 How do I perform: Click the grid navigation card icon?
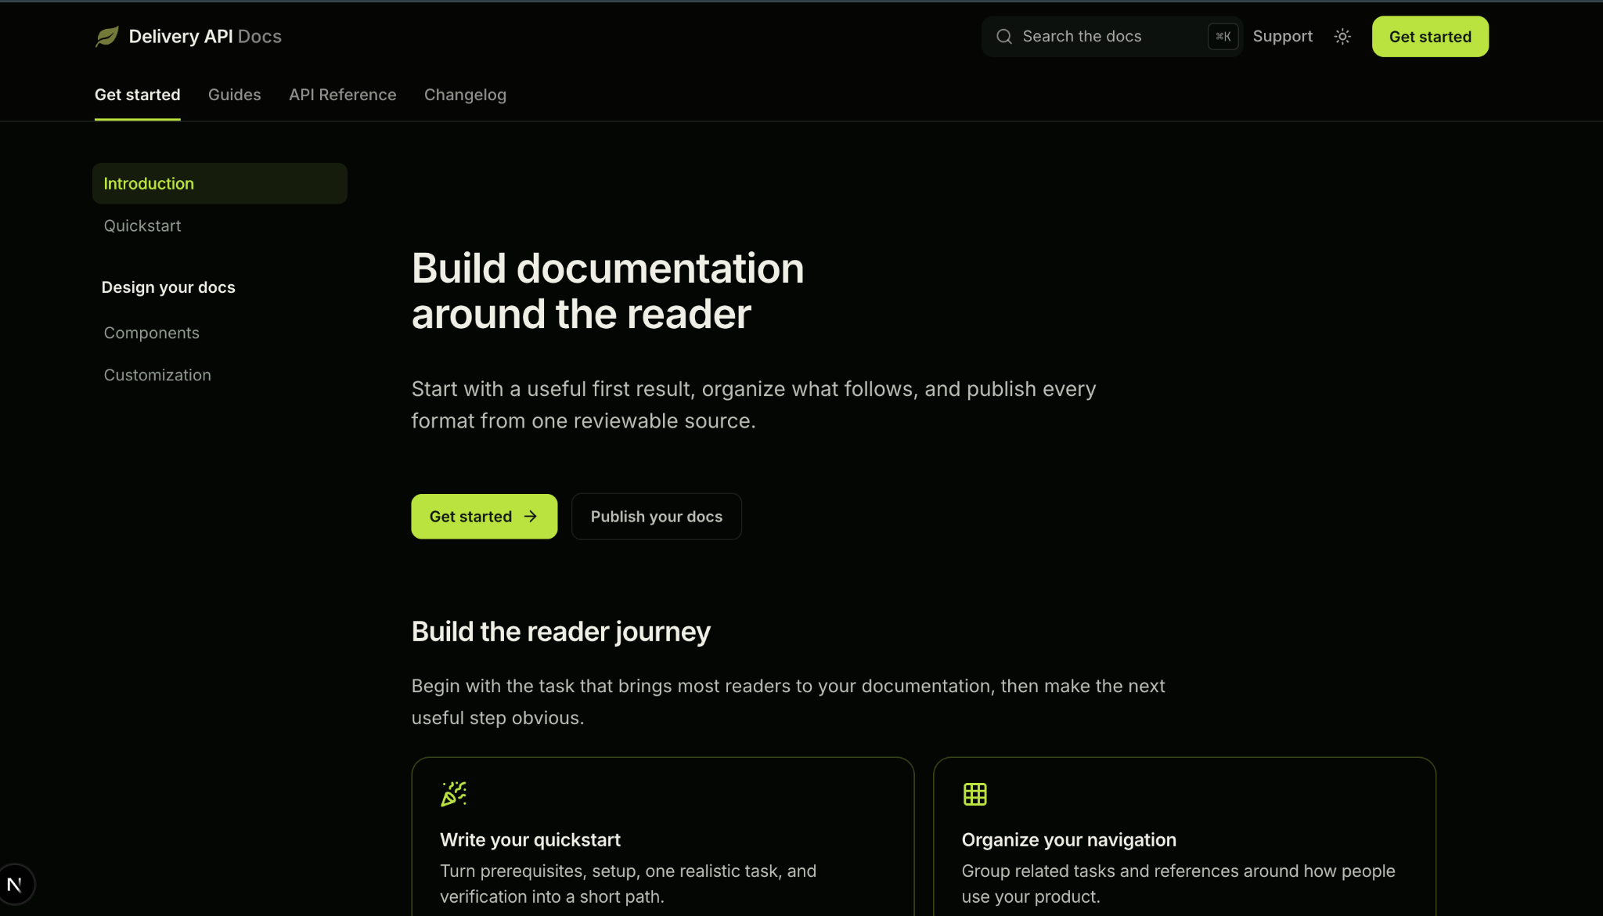coord(974,794)
